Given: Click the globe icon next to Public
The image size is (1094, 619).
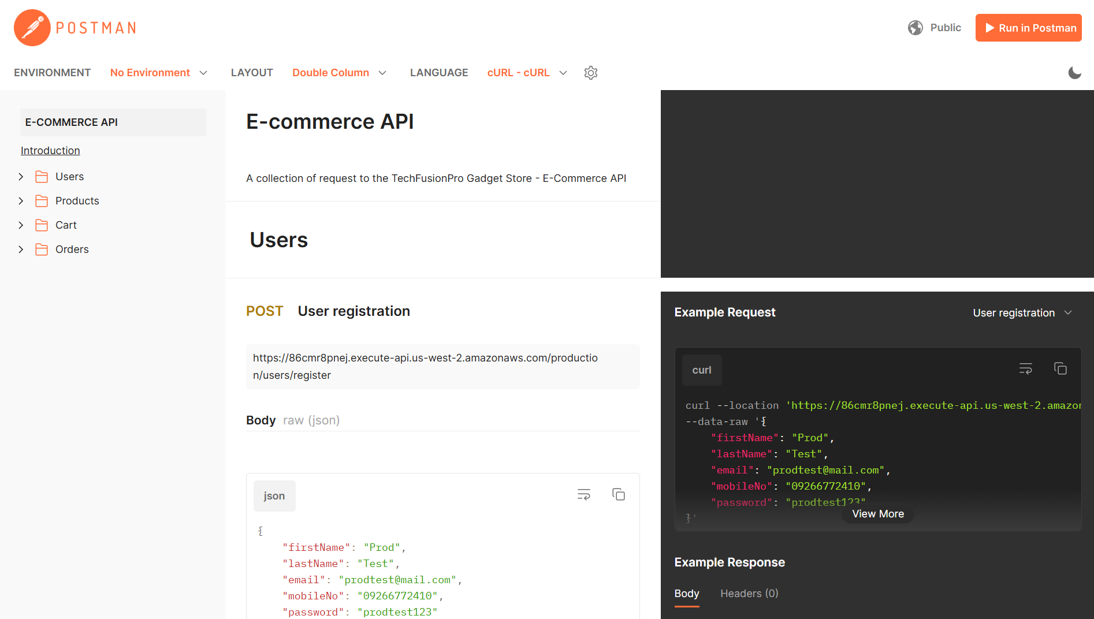Looking at the screenshot, I should click(x=915, y=27).
